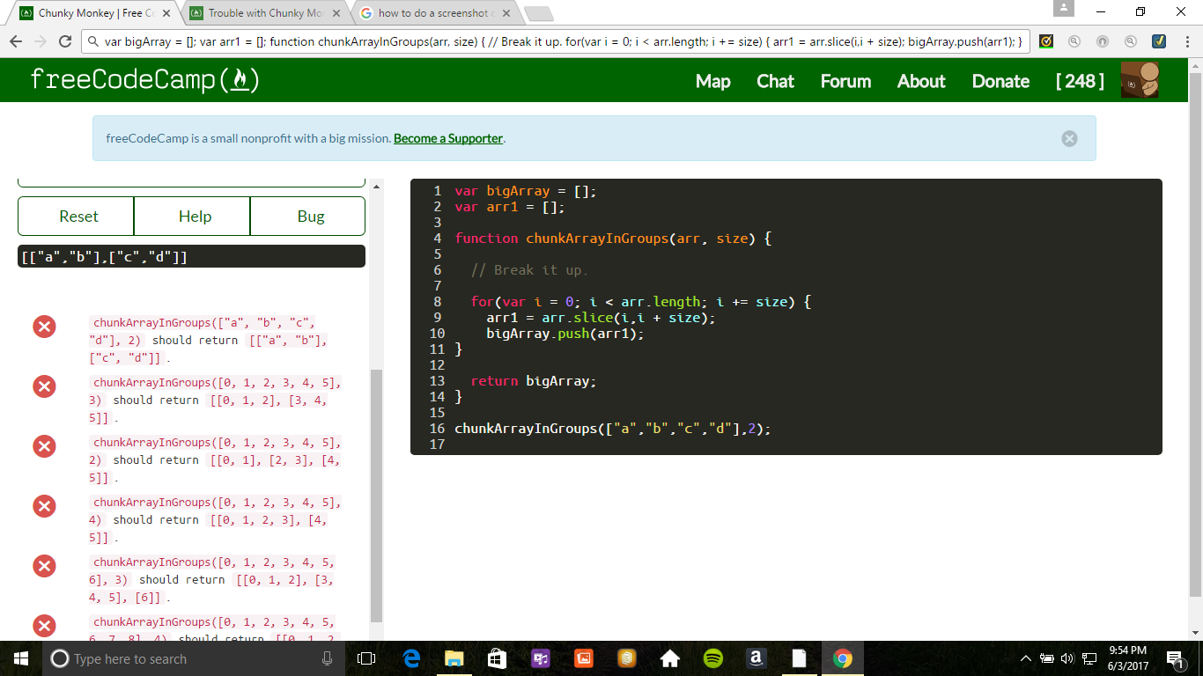Click the Cortana microphone icon
The width and height of the screenshot is (1203, 676).
pyautogui.click(x=328, y=658)
